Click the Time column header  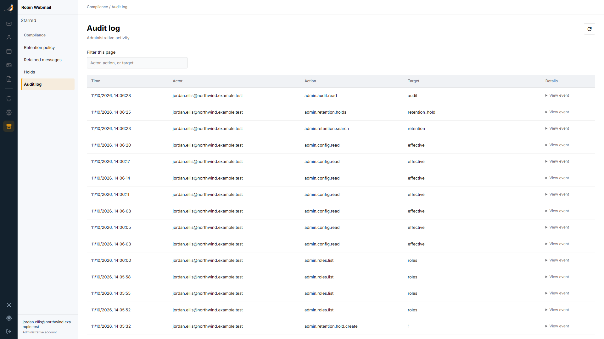96,81
